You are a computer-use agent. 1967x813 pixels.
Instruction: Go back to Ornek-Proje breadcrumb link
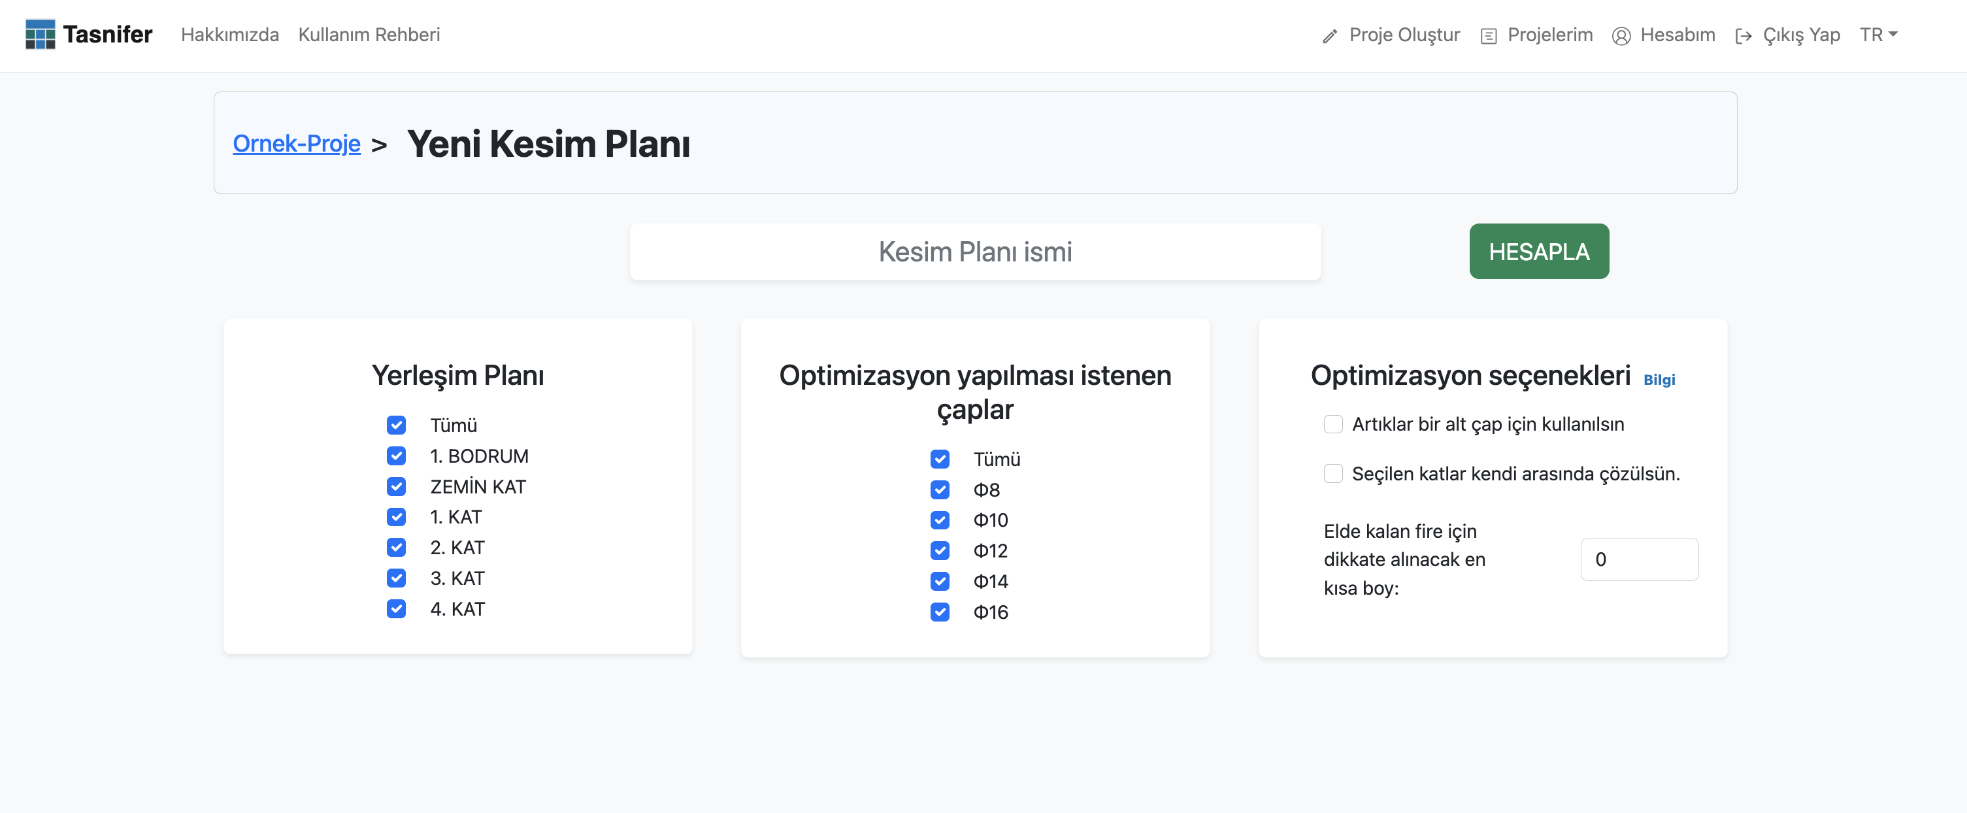pos(296,144)
